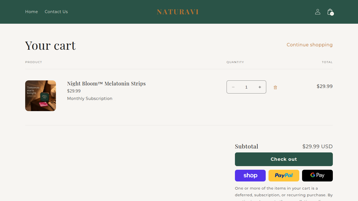358x201 pixels.
Task: Click the NATURAVI logo
Action: (x=178, y=12)
